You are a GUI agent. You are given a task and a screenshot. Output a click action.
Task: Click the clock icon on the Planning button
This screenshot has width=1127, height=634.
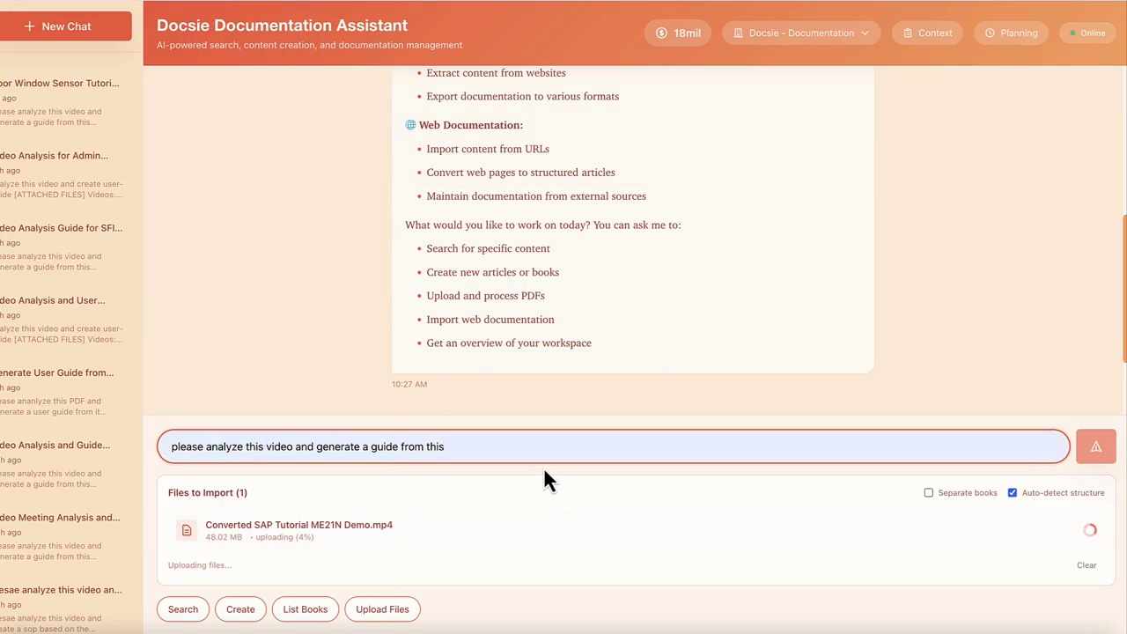tap(991, 33)
